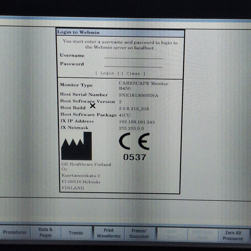The image size is (251, 251).
Task: Click the IP address 192.168.191.243
Action: 137,122
